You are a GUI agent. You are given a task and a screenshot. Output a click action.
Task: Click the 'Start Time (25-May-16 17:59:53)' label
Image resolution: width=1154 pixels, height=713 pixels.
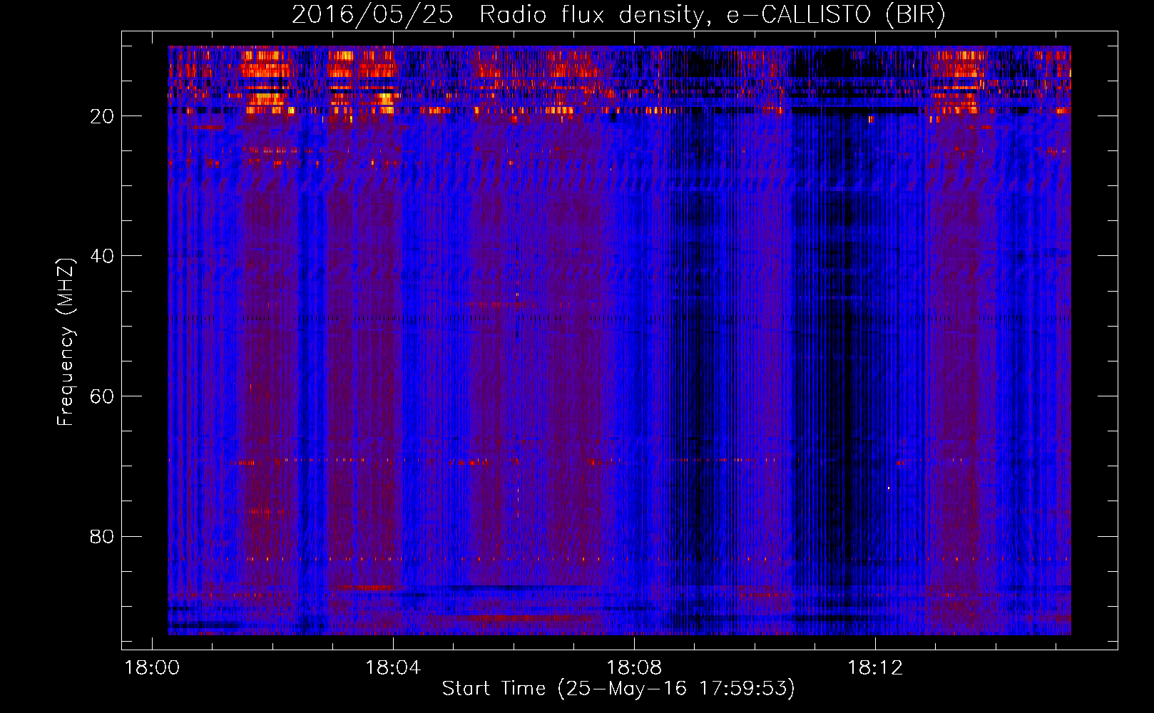point(618,689)
